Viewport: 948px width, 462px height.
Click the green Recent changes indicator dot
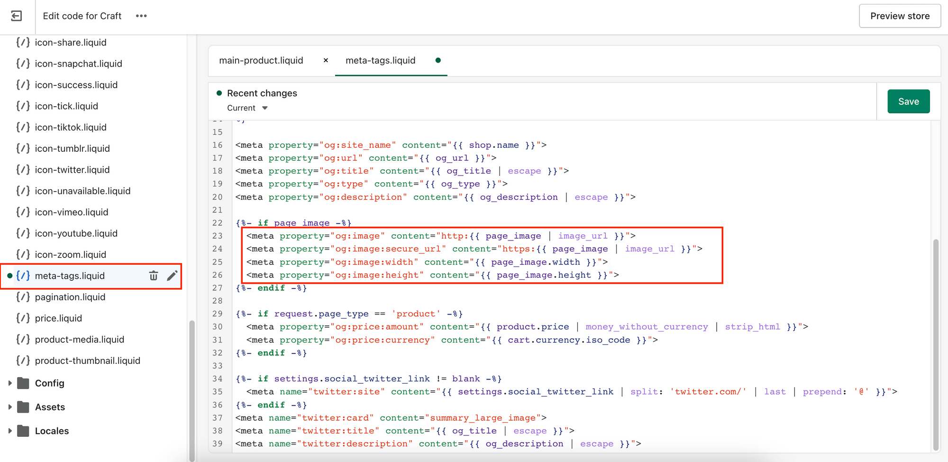click(x=218, y=93)
